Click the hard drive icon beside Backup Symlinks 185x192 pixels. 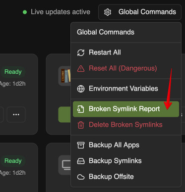(81, 161)
